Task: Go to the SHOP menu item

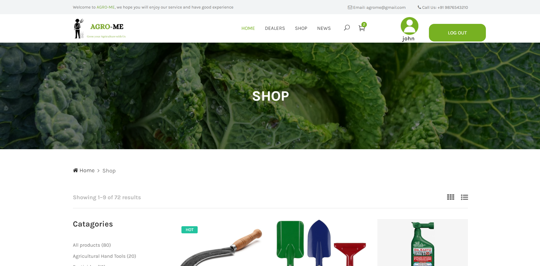Action: (x=301, y=28)
